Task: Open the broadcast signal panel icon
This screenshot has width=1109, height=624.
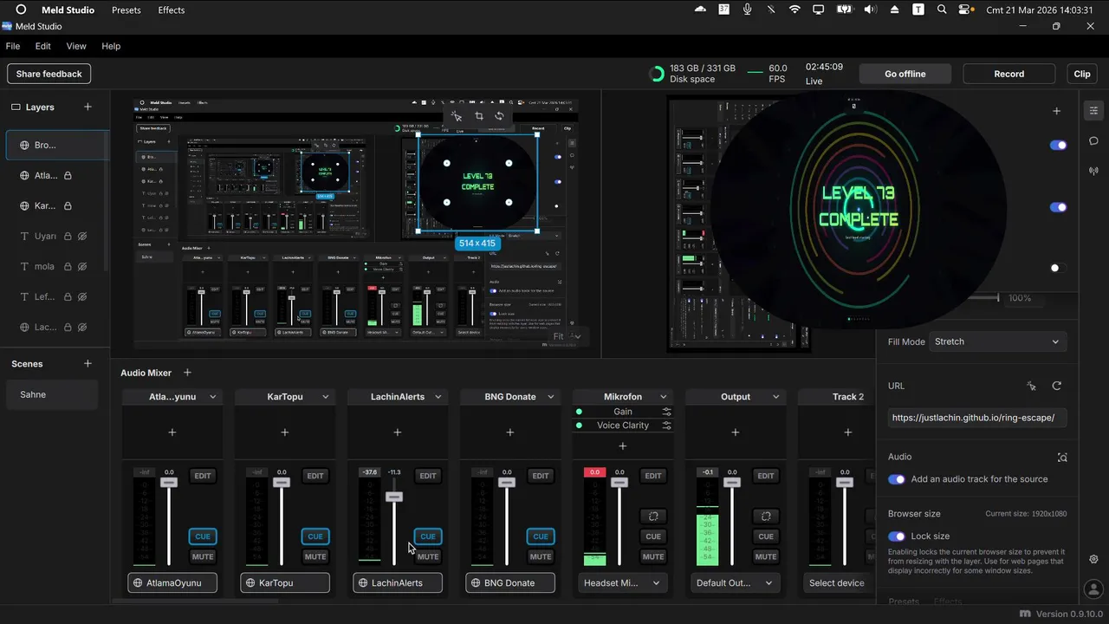Action: tap(1093, 171)
